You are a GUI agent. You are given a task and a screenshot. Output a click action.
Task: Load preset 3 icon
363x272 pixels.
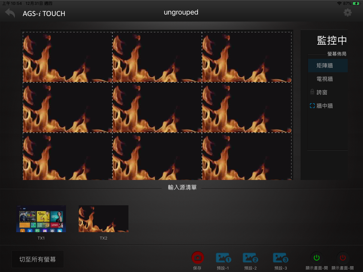click(x=281, y=258)
